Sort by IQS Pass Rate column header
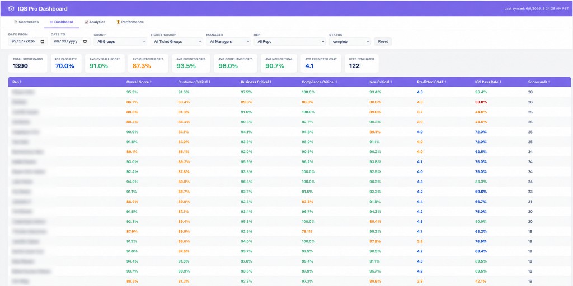This screenshot has width=573, height=286. [x=487, y=82]
